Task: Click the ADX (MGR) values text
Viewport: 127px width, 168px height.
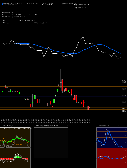Action: point(26,21)
